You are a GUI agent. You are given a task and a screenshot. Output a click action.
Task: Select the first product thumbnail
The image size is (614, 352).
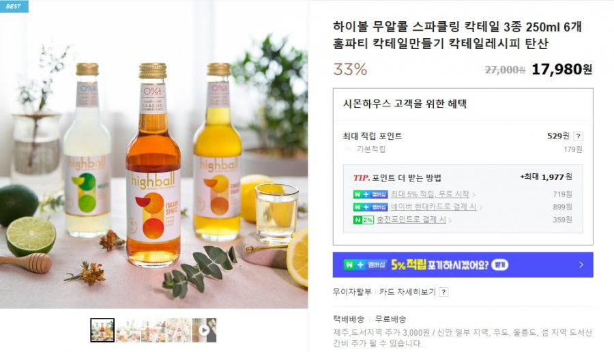[102, 330]
